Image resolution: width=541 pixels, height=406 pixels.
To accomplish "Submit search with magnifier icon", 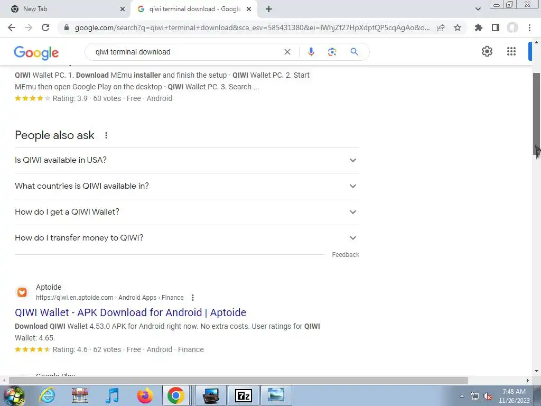I will (x=354, y=52).
